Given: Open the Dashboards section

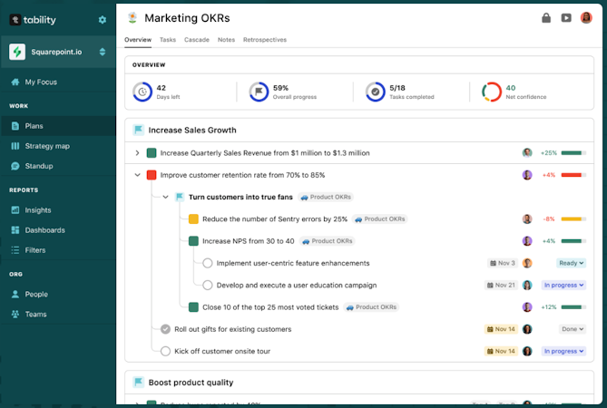Looking at the screenshot, I should [x=44, y=230].
